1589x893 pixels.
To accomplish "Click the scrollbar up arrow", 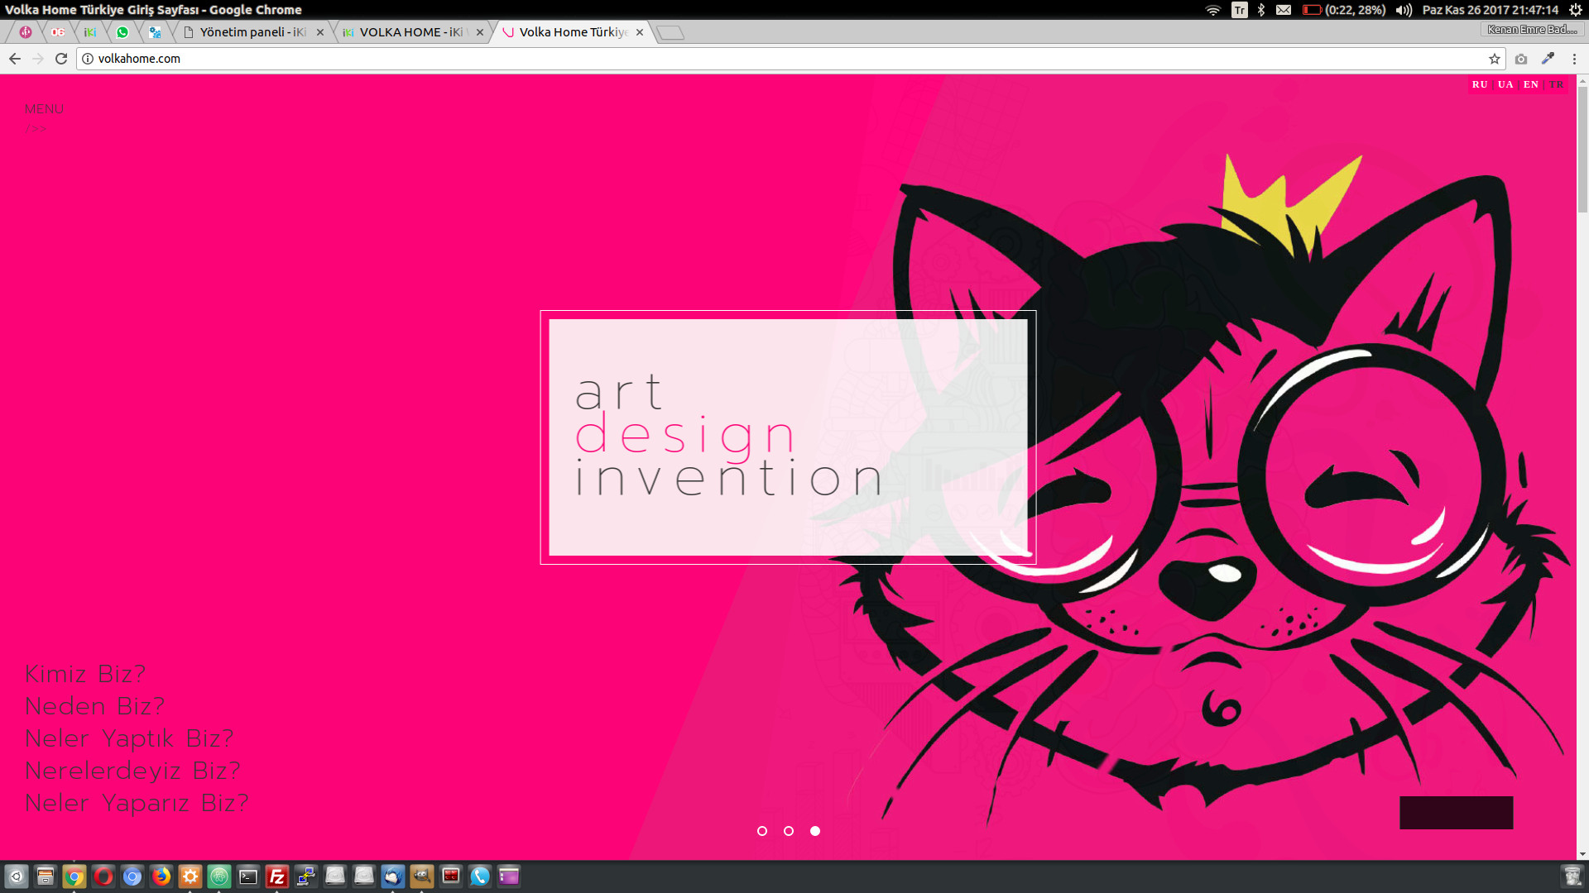I will point(1582,80).
